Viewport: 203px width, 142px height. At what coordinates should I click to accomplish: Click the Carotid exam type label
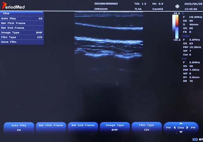(158, 9)
